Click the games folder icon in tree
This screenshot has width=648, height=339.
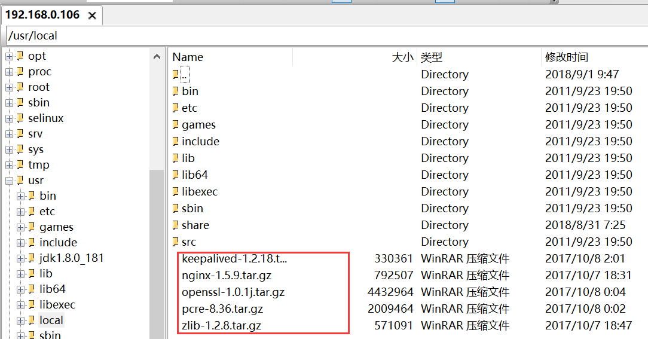[32, 227]
